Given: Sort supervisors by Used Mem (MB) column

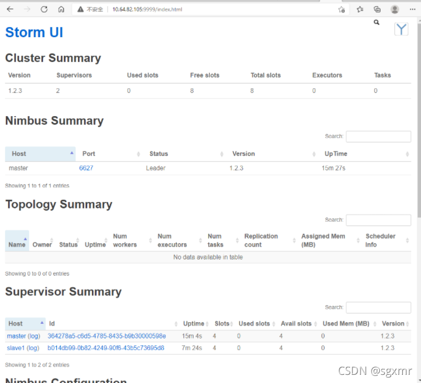Looking at the screenshot, I should 348,324.
